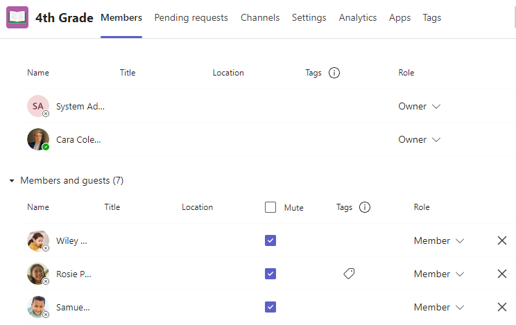The image size is (516, 325).
Task: Open Cara Cole's Owner role dropdown
Action: (419, 139)
